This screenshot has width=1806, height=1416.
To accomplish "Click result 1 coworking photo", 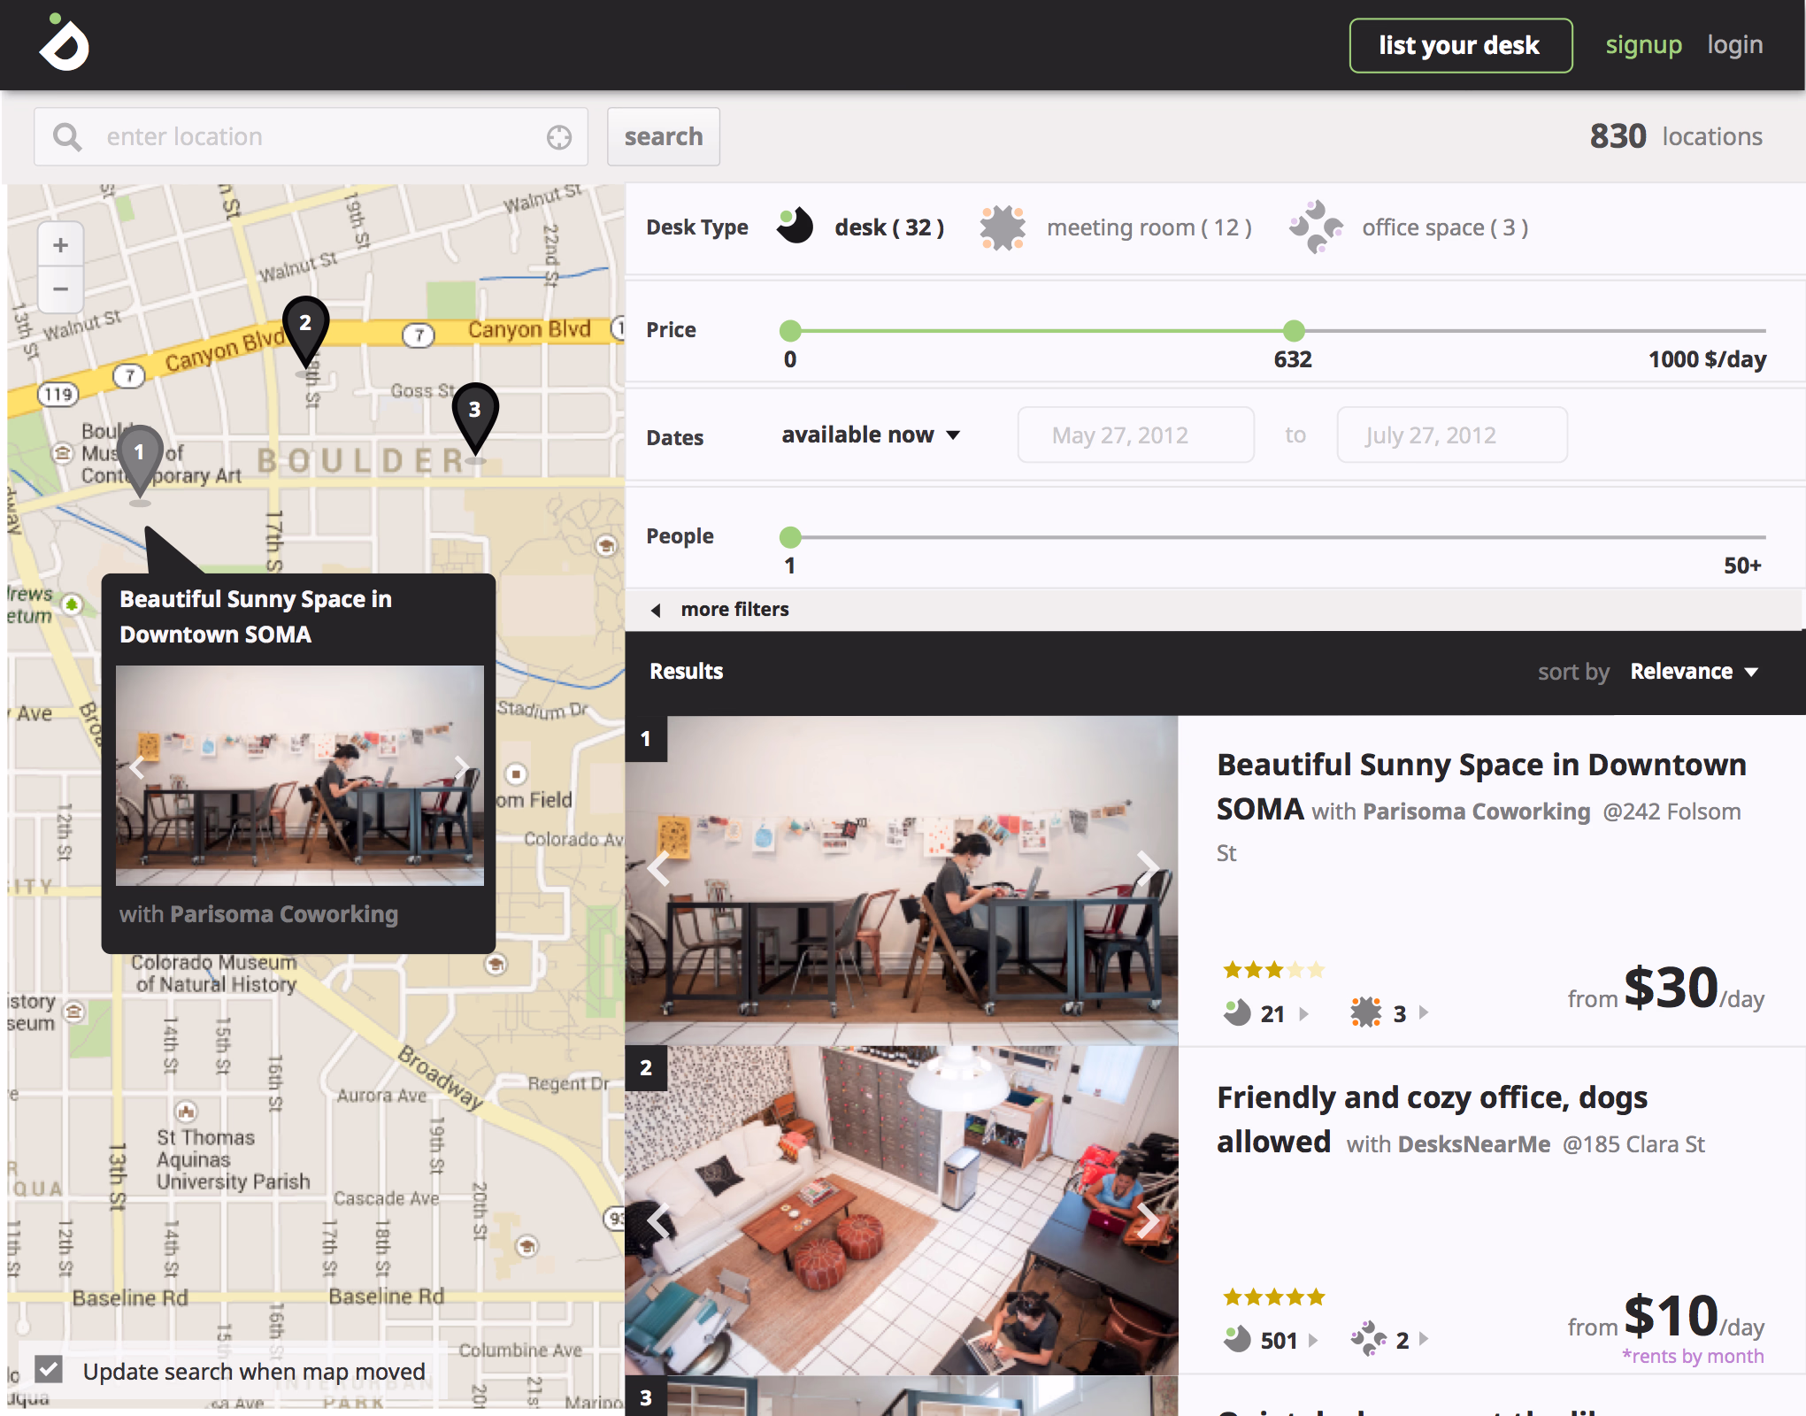I will pos(902,880).
